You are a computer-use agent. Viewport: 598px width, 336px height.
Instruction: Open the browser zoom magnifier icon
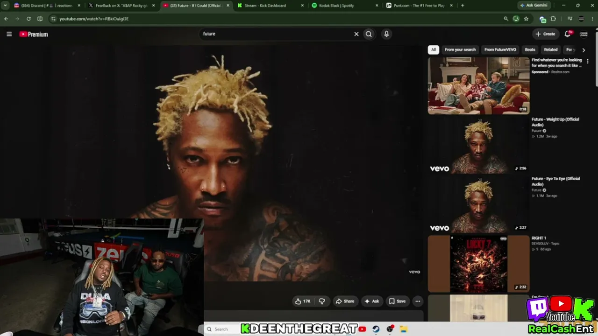pyautogui.click(x=506, y=19)
